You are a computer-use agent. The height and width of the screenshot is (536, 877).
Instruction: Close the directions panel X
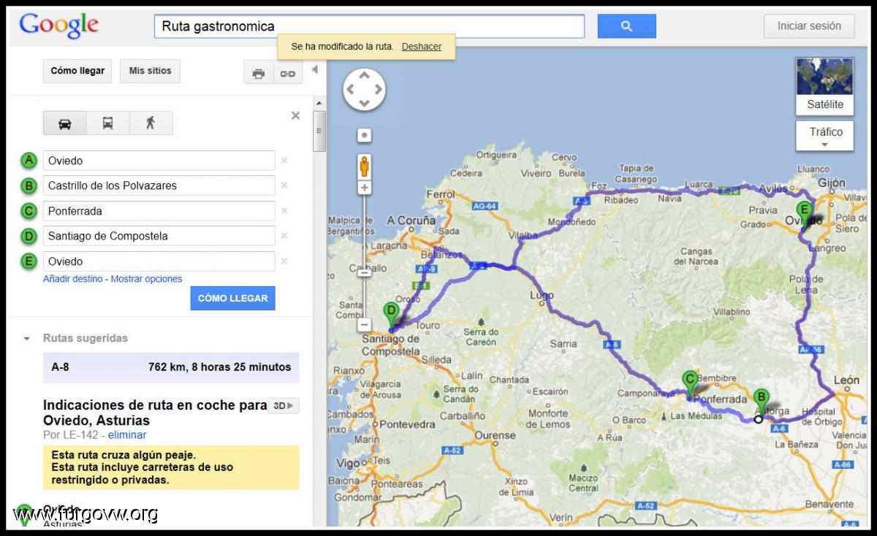(x=295, y=115)
